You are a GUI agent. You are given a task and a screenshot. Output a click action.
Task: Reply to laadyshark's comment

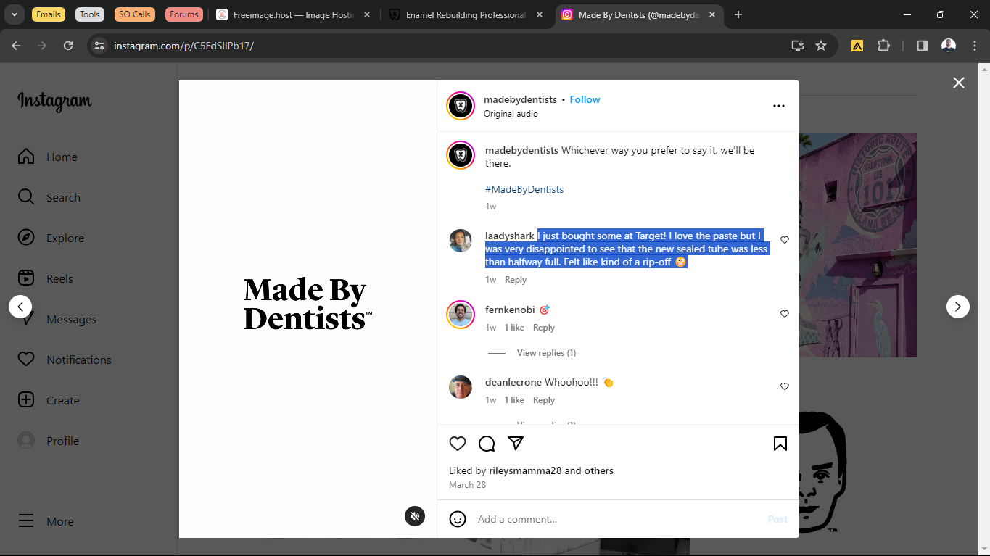click(x=516, y=280)
